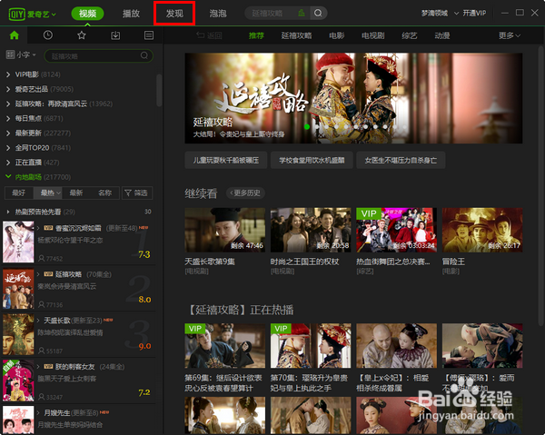Sort list by 最热
Viewport: 545px width, 435px height.
(x=47, y=193)
